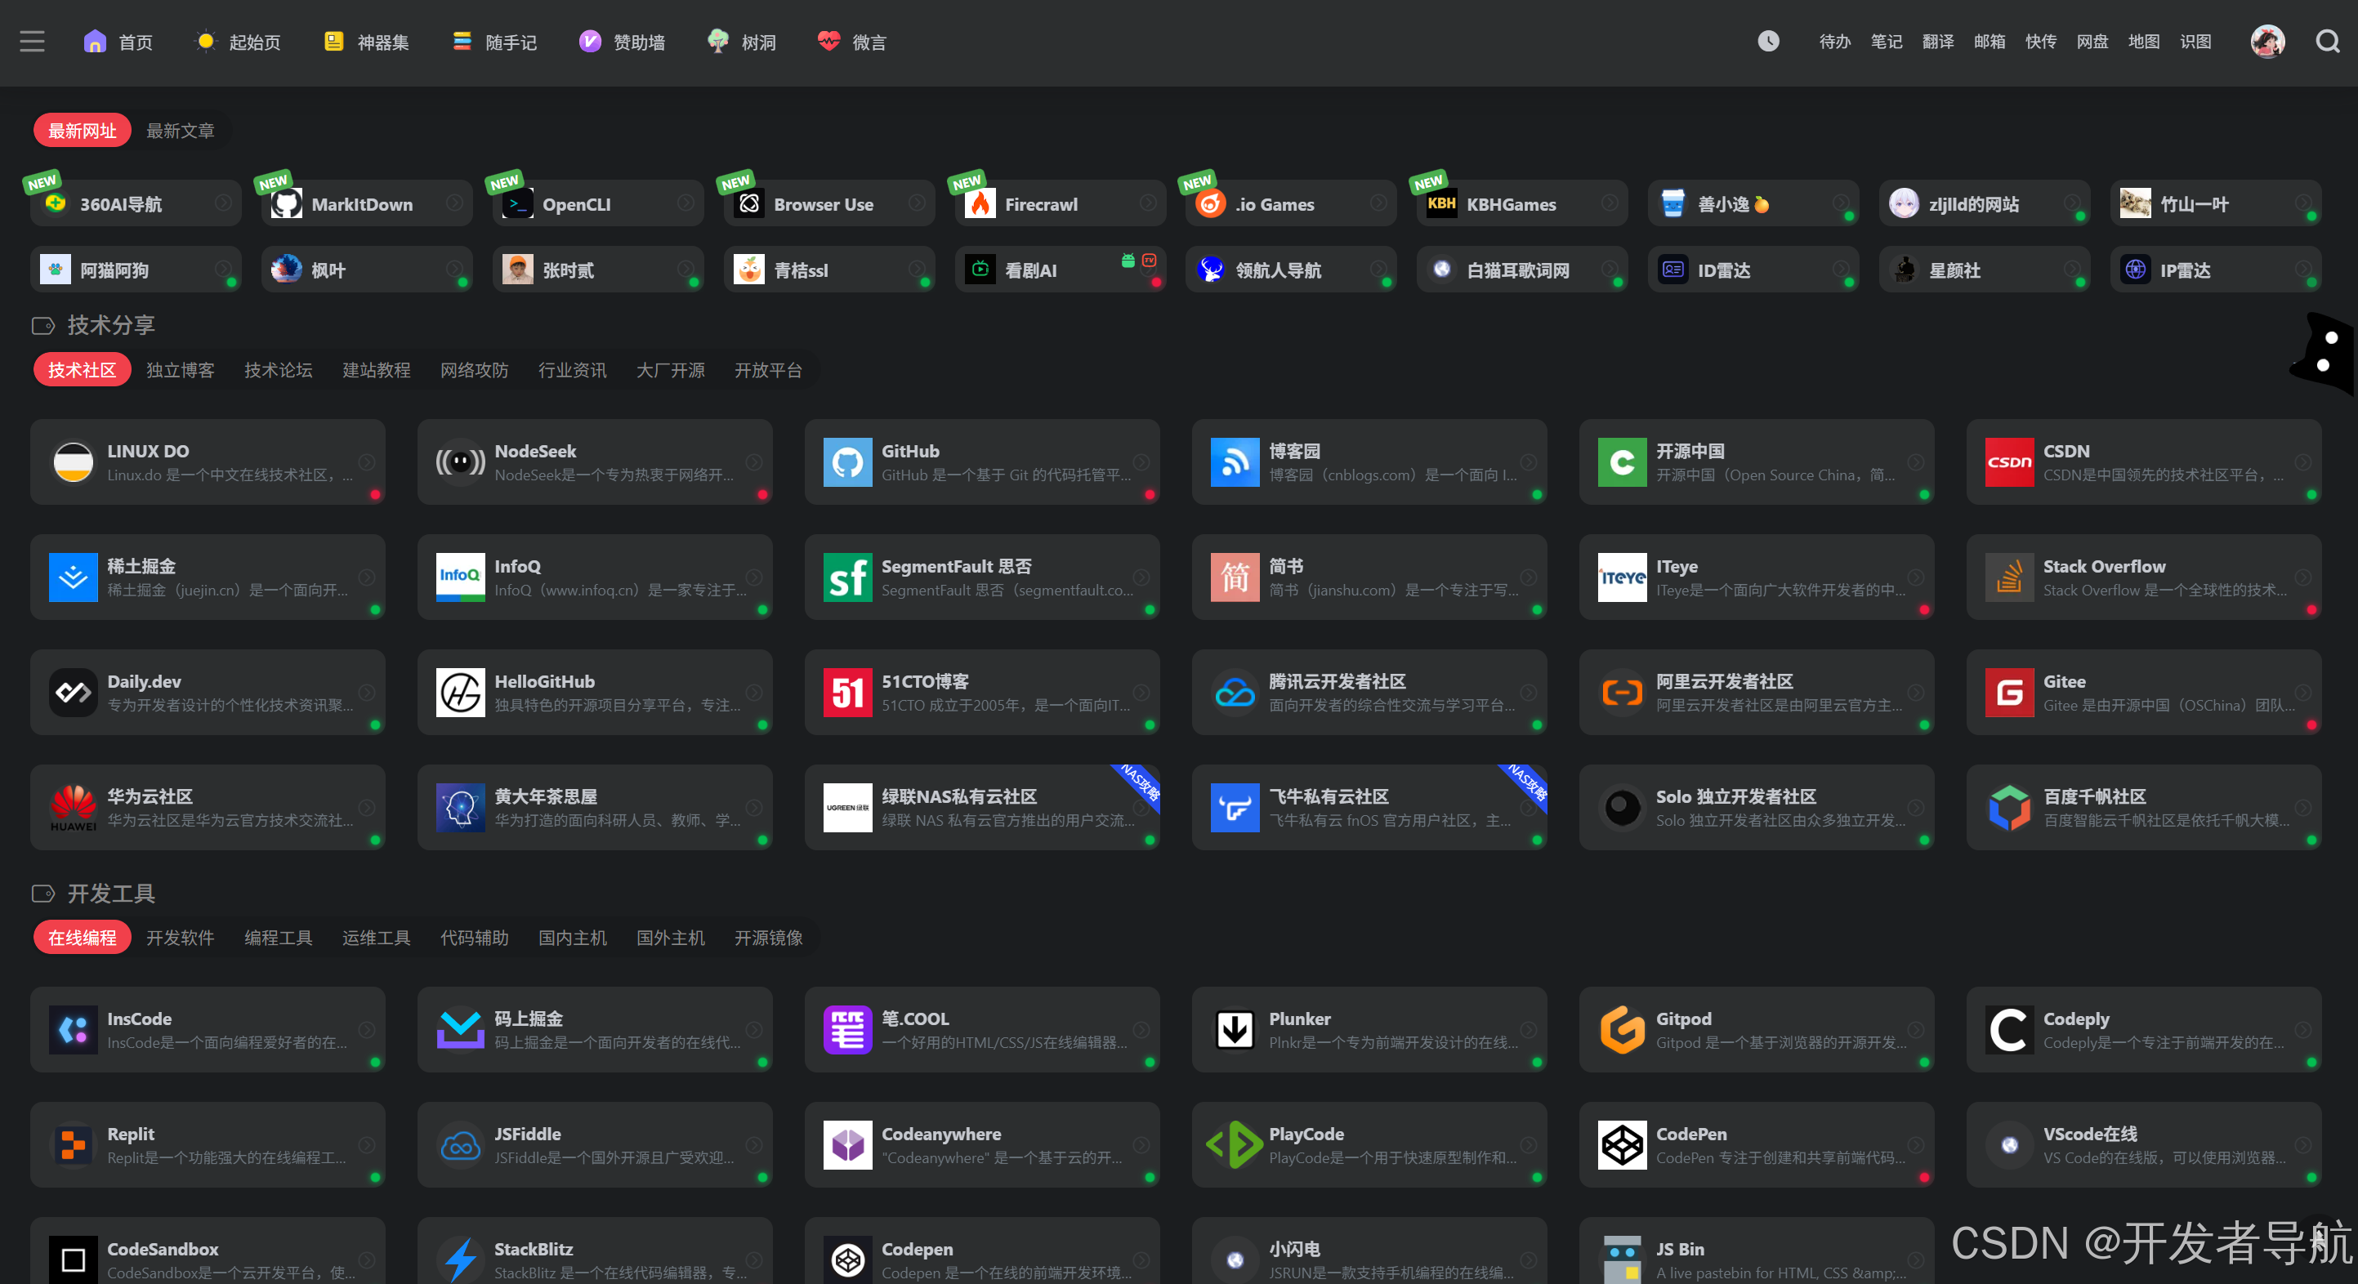The height and width of the screenshot is (1284, 2358).
Task: Open the IP雷达 site chip
Action: 2215,269
